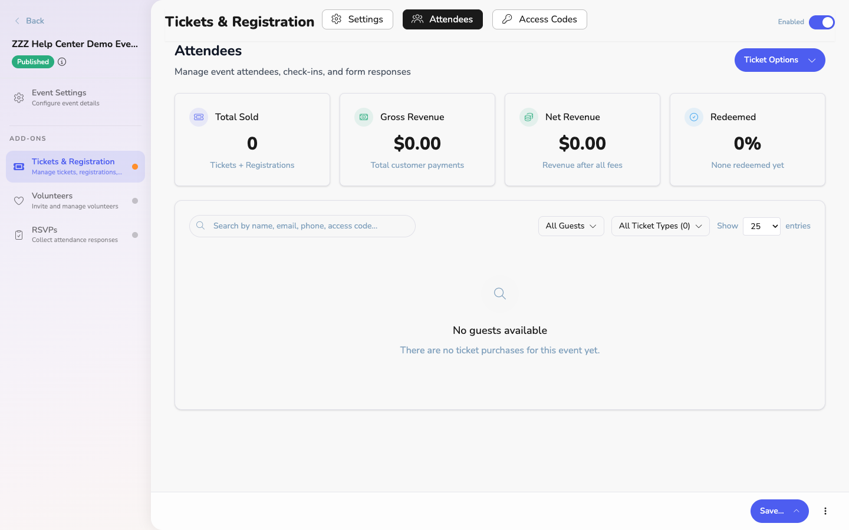Switch to the Settings tab
The image size is (849, 530).
[357, 19]
